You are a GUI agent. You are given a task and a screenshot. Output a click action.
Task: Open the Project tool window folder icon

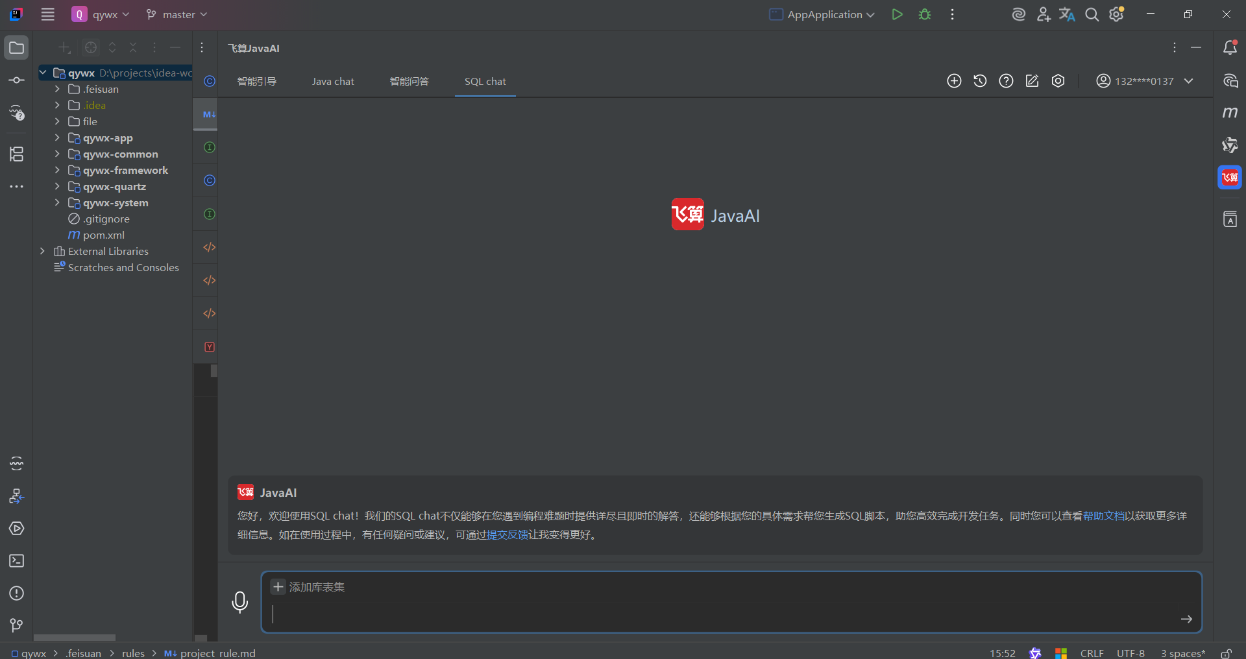pyautogui.click(x=16, y=48)
